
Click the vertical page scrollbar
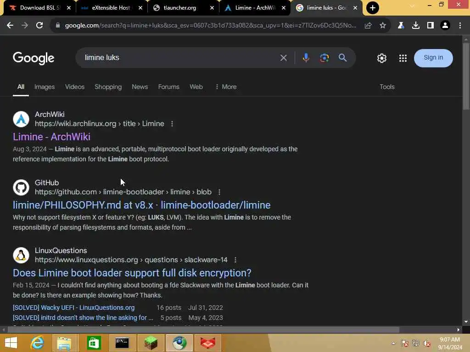click(466, 77)
